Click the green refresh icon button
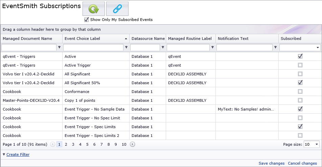 click(94, 9)
